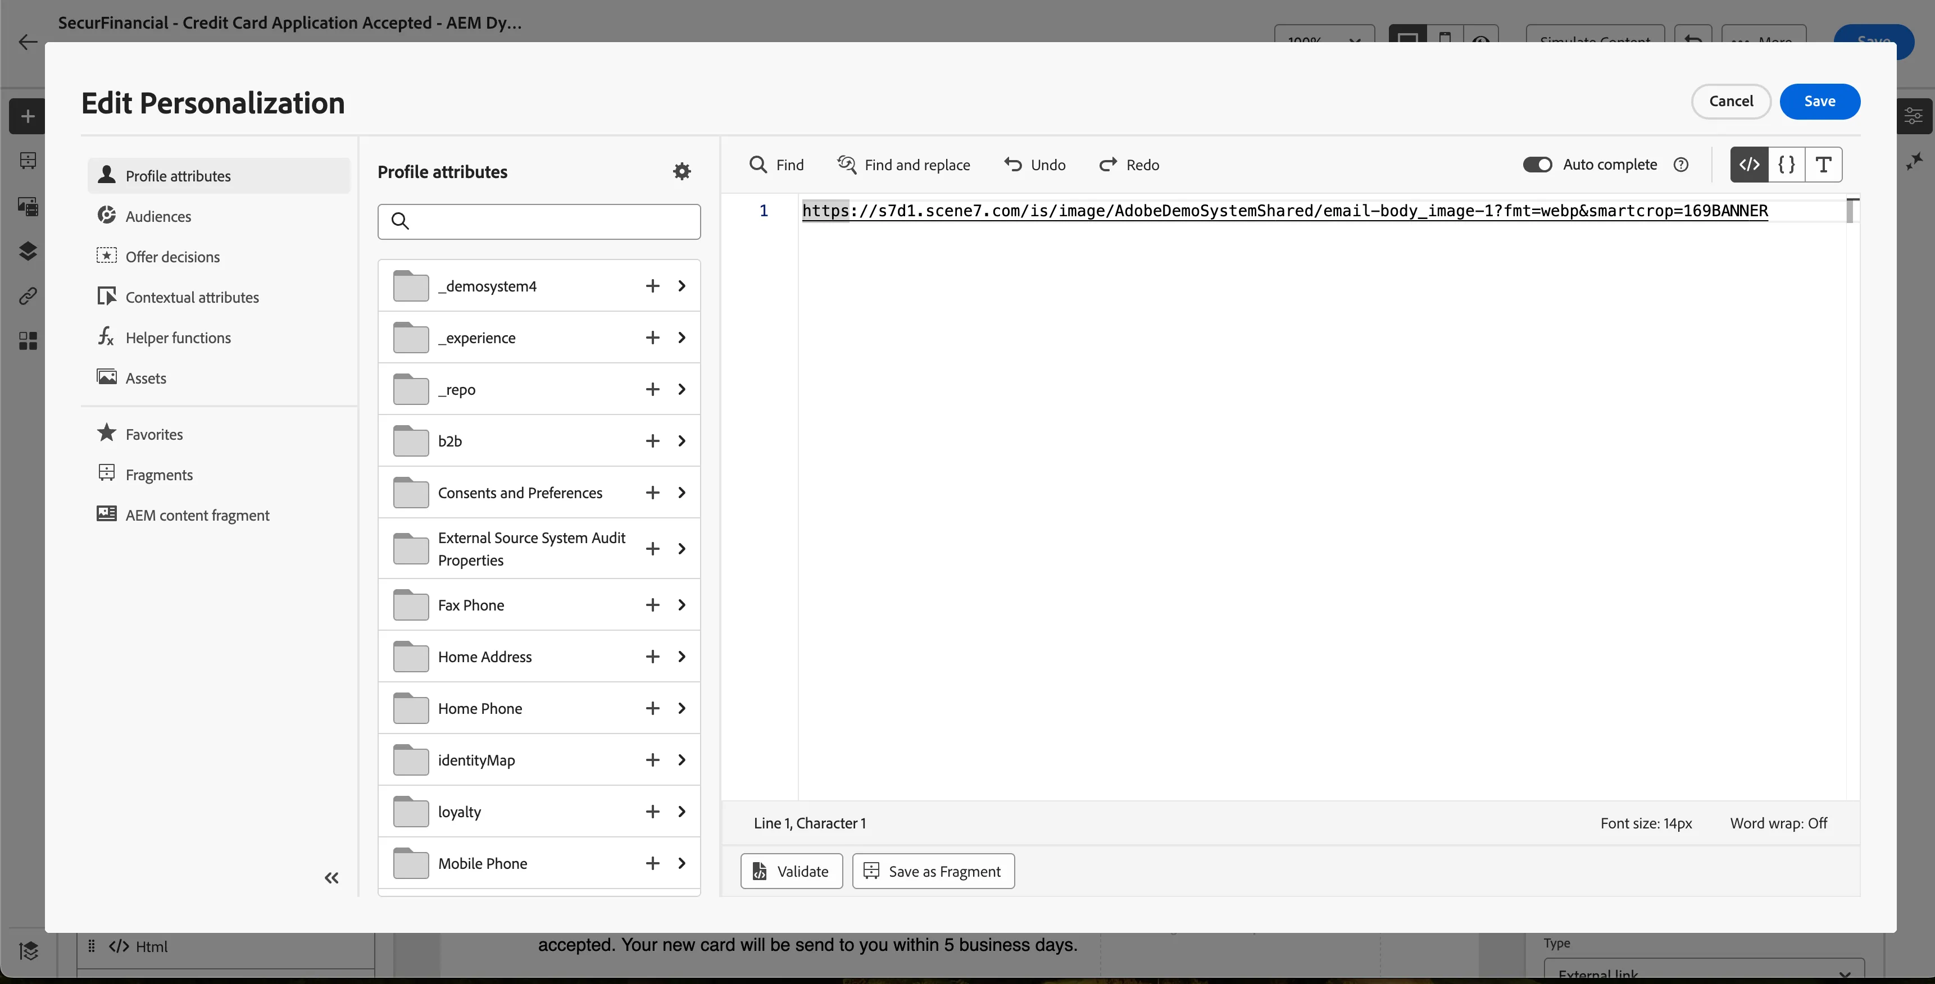This screenshot has height=984, width=1935.
Task: Add the loyalty folder using plus icon
Action: [652, 811]
